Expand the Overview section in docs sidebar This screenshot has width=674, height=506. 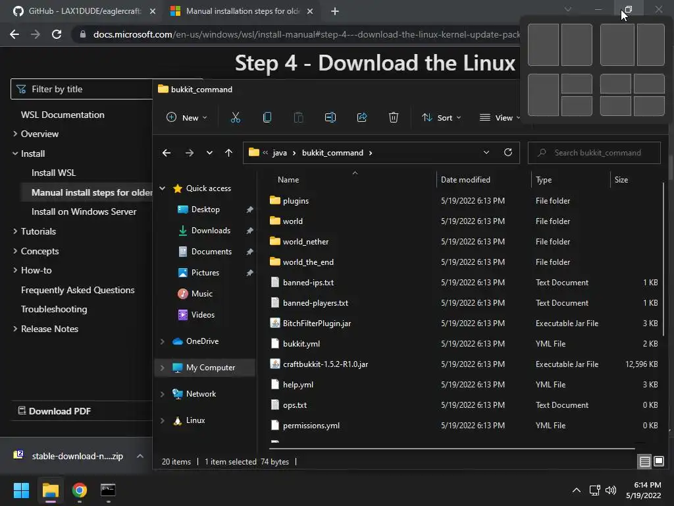click(15, 134)
